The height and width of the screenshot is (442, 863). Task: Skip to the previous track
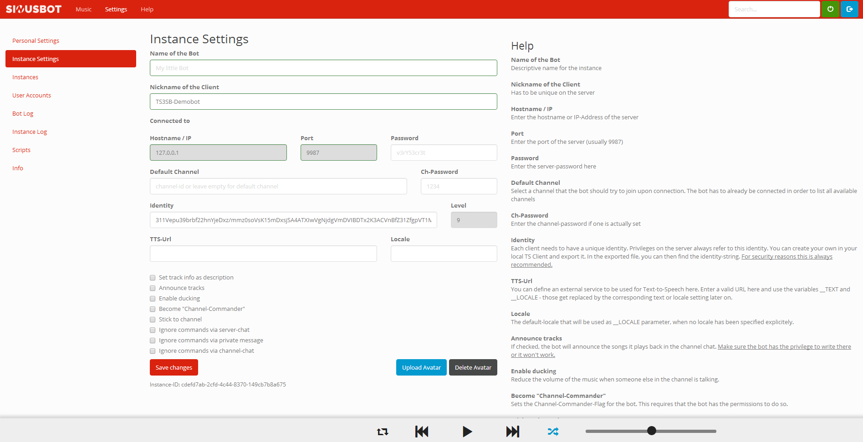(422, 432)
